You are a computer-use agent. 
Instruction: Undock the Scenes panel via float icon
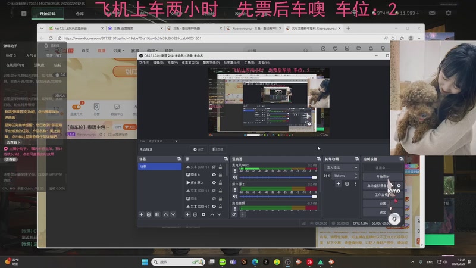(180, 159)
